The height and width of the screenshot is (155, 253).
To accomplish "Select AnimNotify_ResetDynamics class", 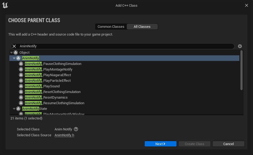I will (x=124, y=98).
